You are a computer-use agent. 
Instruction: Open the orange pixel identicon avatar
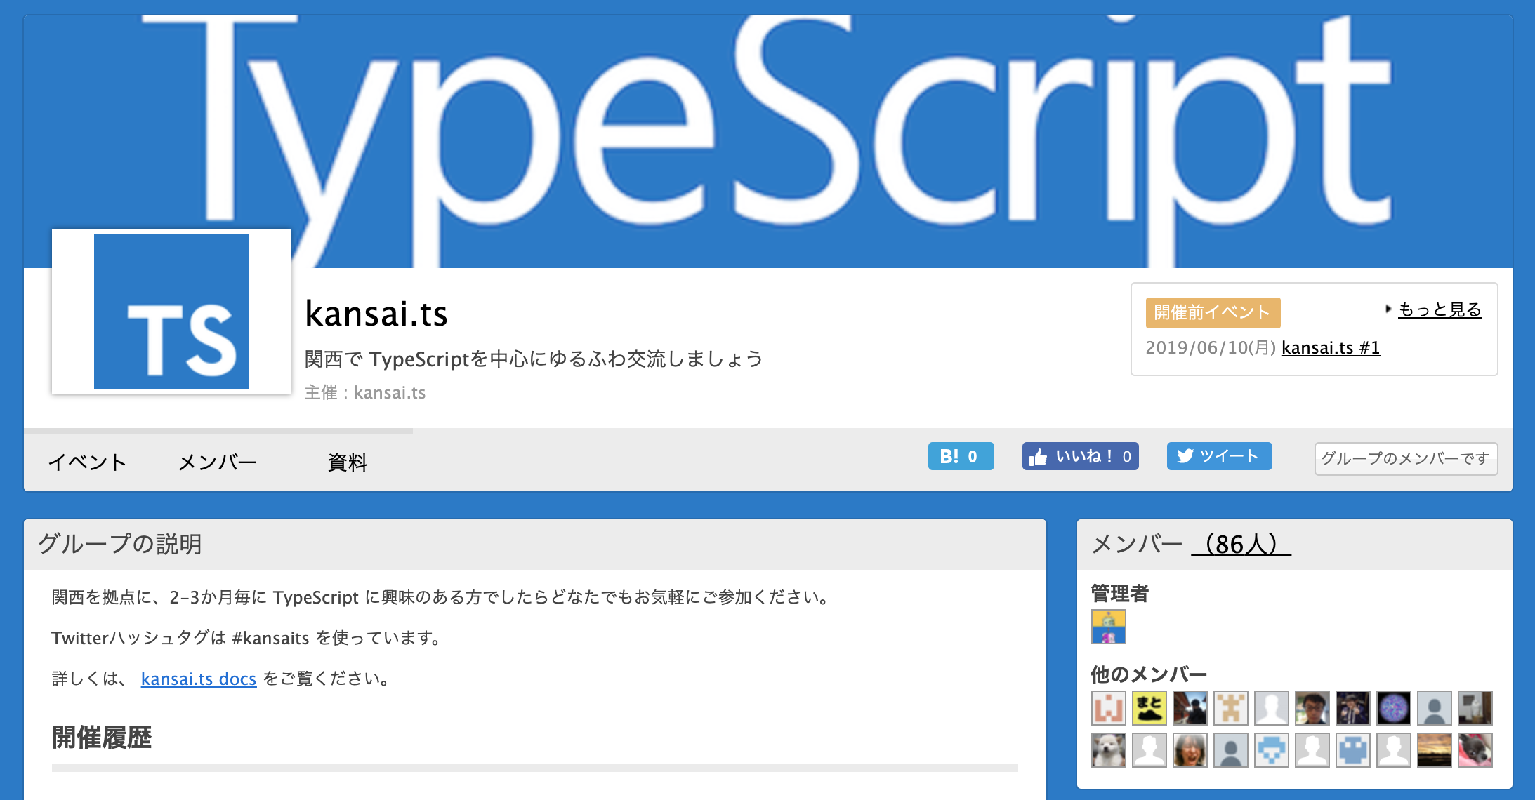1108,708
